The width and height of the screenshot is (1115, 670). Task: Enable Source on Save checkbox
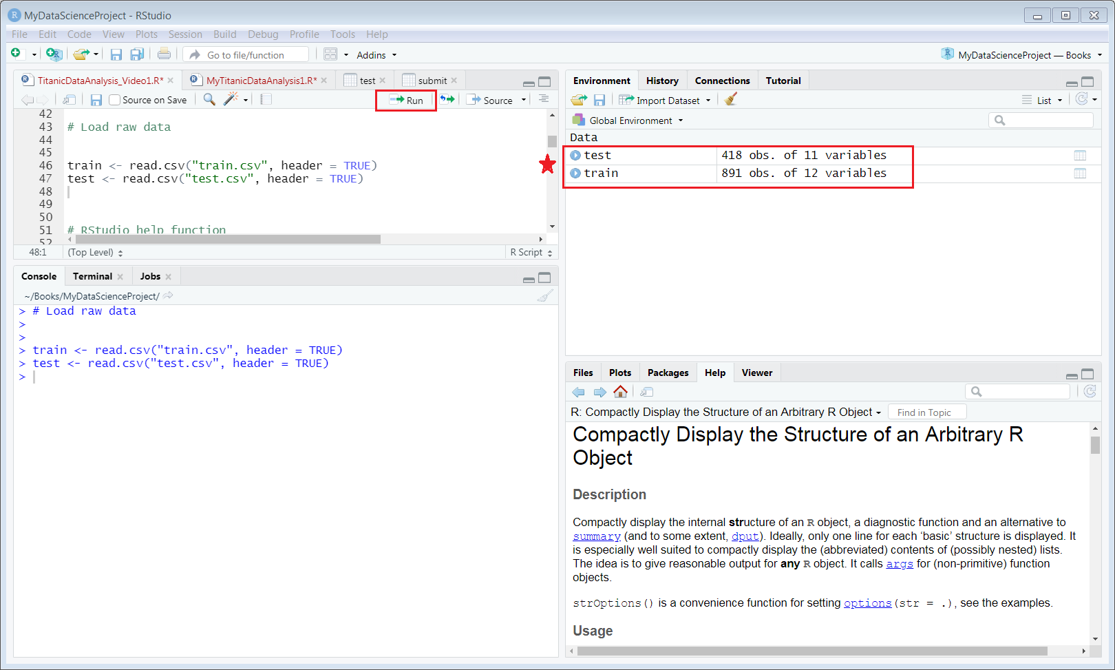pos(115,100)
